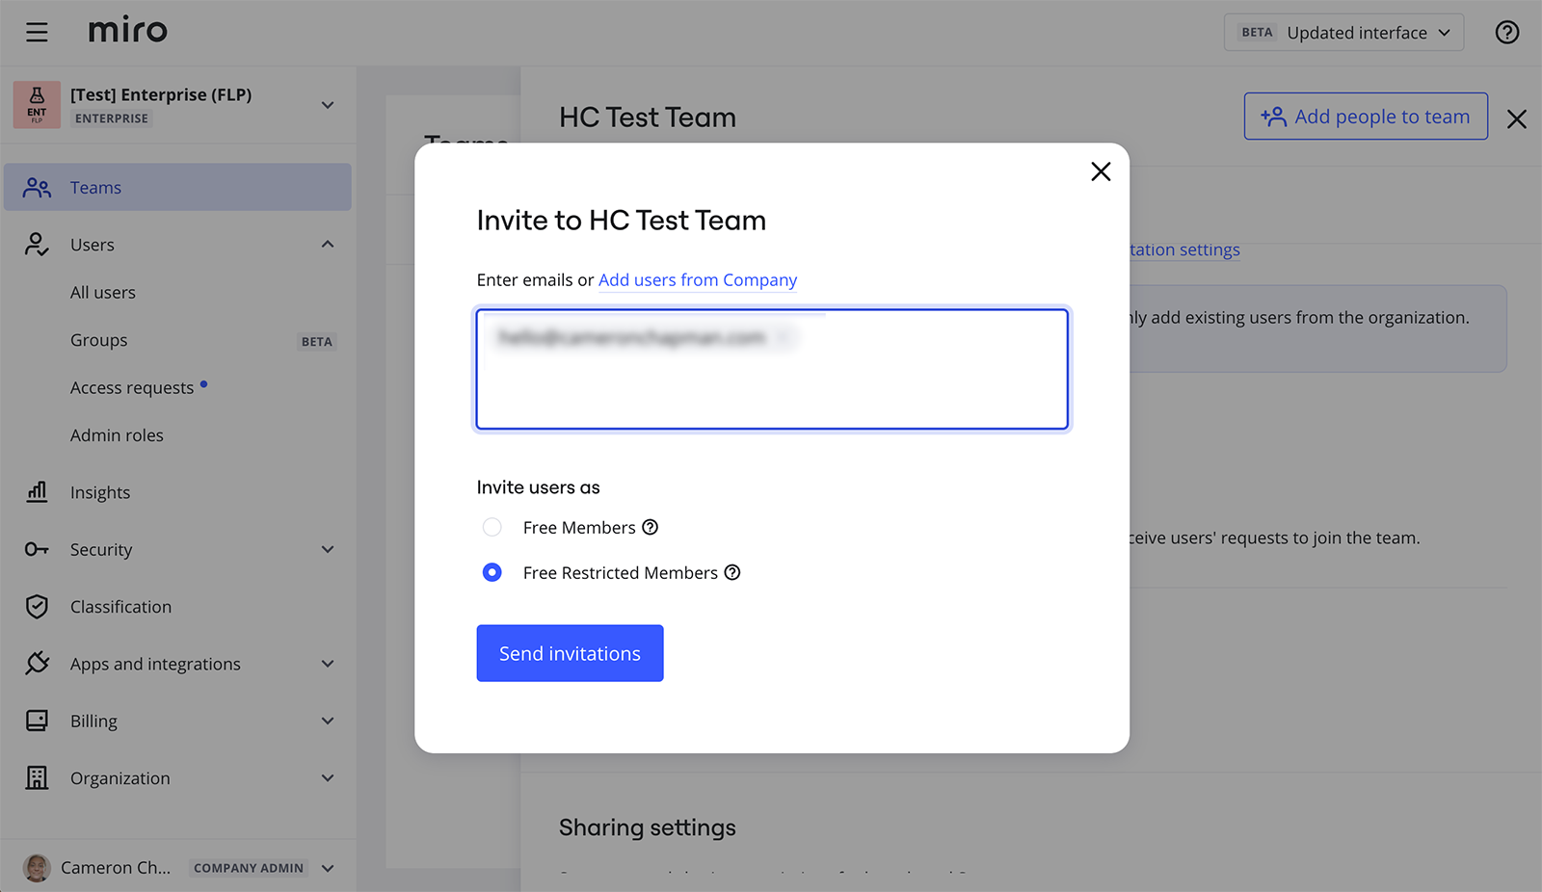Open the hamburger menu icon
Image resolution: width=1542 pixels, height=892 pixels.
(37, 33)
